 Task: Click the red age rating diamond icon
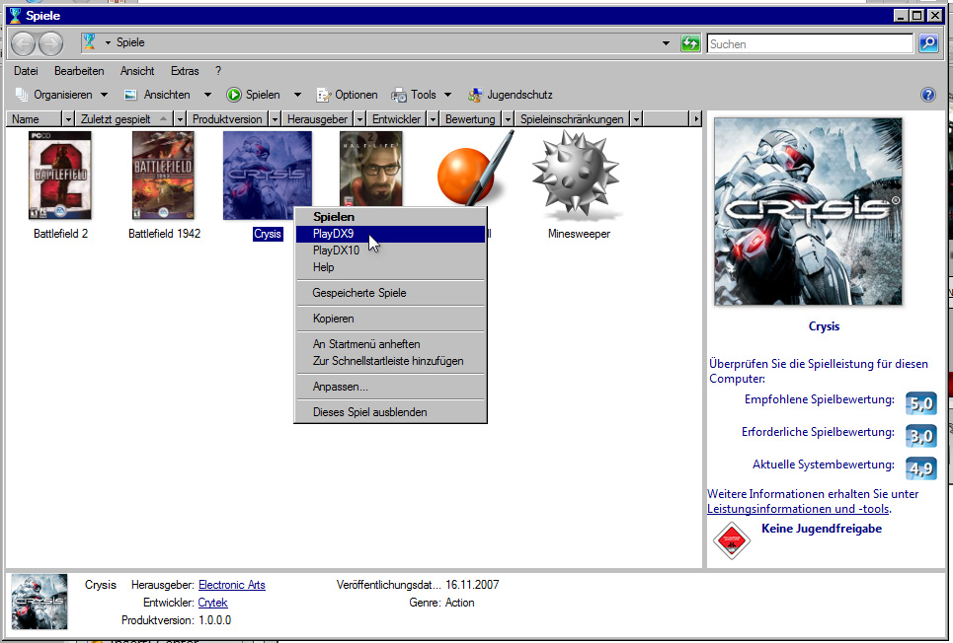coord(731,540)
